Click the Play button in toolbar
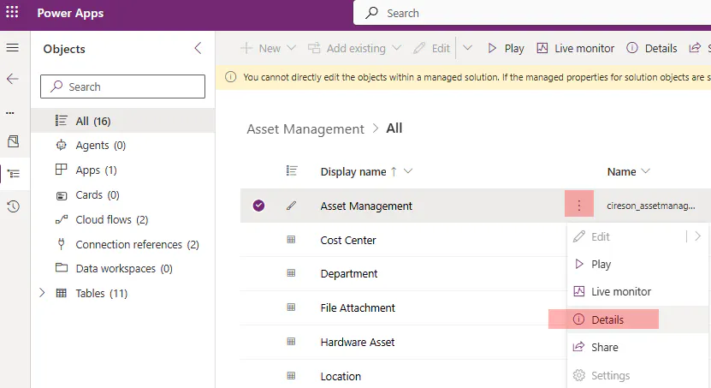Image resolution: width=711 pixels, height=388 pixels. (x=506, y=49)
